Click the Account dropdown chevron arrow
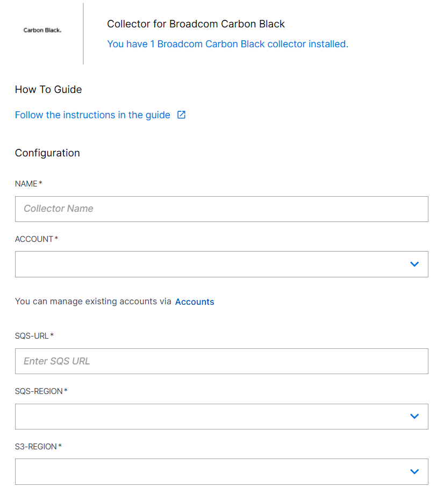The width and height of the screenshot is (437, 494). (414, 264)
